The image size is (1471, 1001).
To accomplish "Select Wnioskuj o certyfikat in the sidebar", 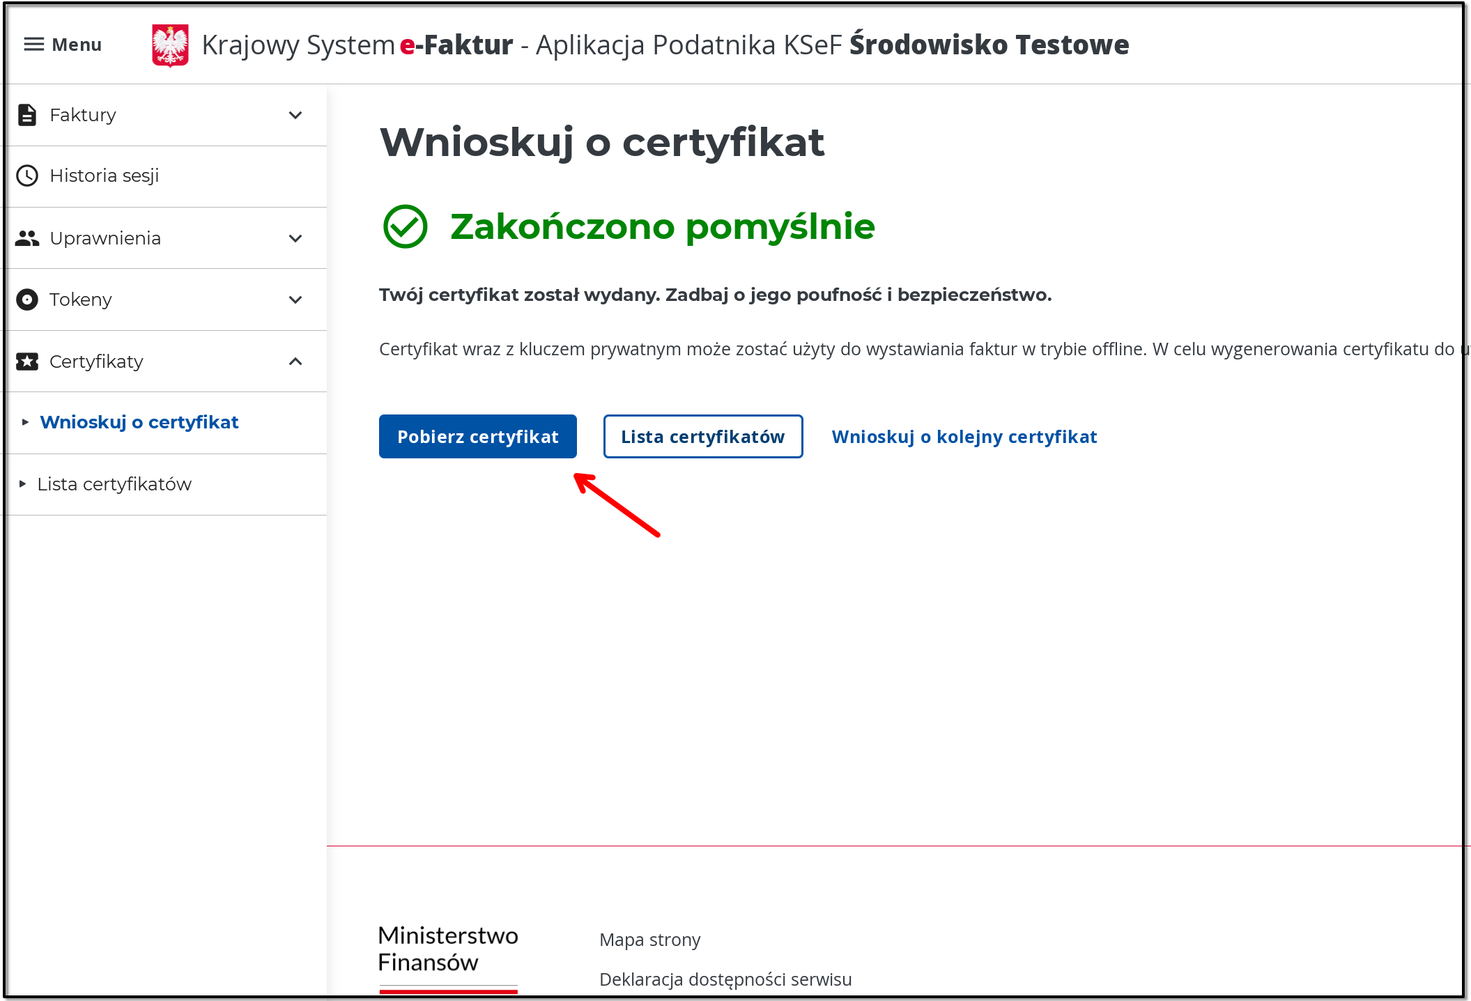I will click(x=139, y=422).
